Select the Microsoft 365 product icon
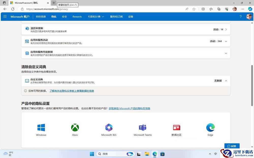 point(109,127)
